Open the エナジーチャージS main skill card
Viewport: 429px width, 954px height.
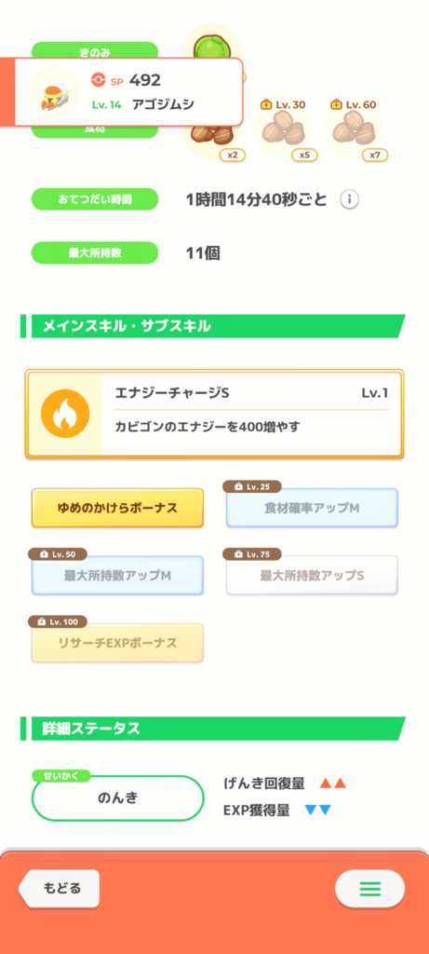point(214,414)
